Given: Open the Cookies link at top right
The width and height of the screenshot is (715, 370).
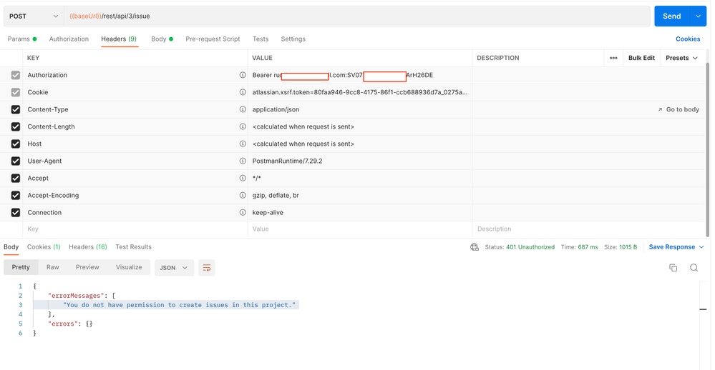Looking at the screenshot, I should [x=688, y=39].
